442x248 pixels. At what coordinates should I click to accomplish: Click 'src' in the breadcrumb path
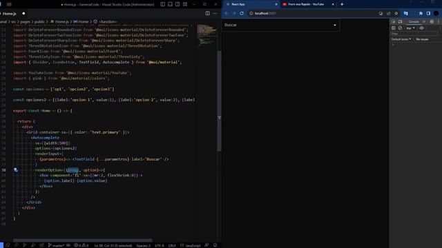click(14, 21)
